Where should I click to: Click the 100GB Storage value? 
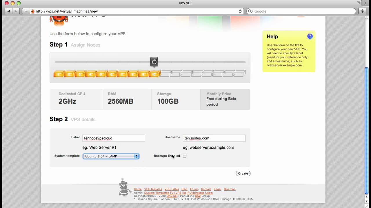(x=168, y=101)
